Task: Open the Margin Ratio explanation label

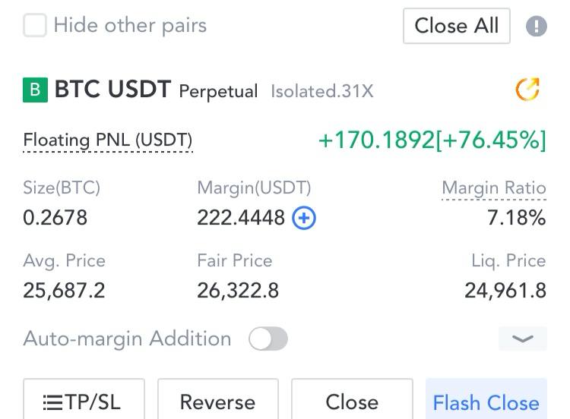Action: tap(494, 189)
